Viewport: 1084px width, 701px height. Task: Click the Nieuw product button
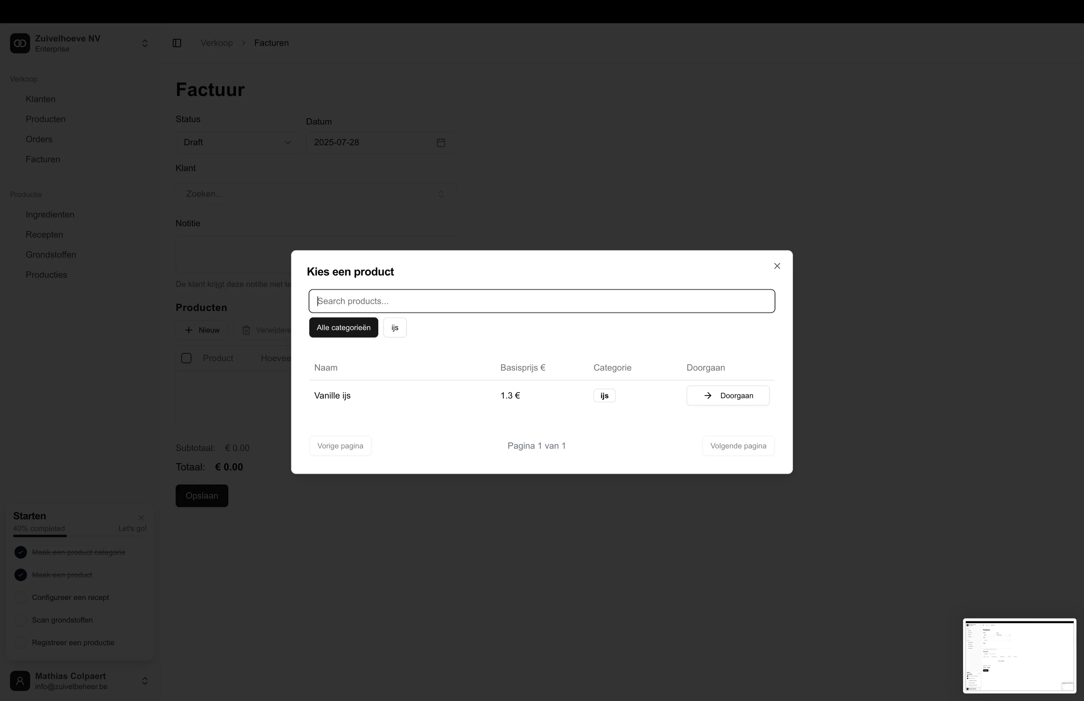click(202, 330)
